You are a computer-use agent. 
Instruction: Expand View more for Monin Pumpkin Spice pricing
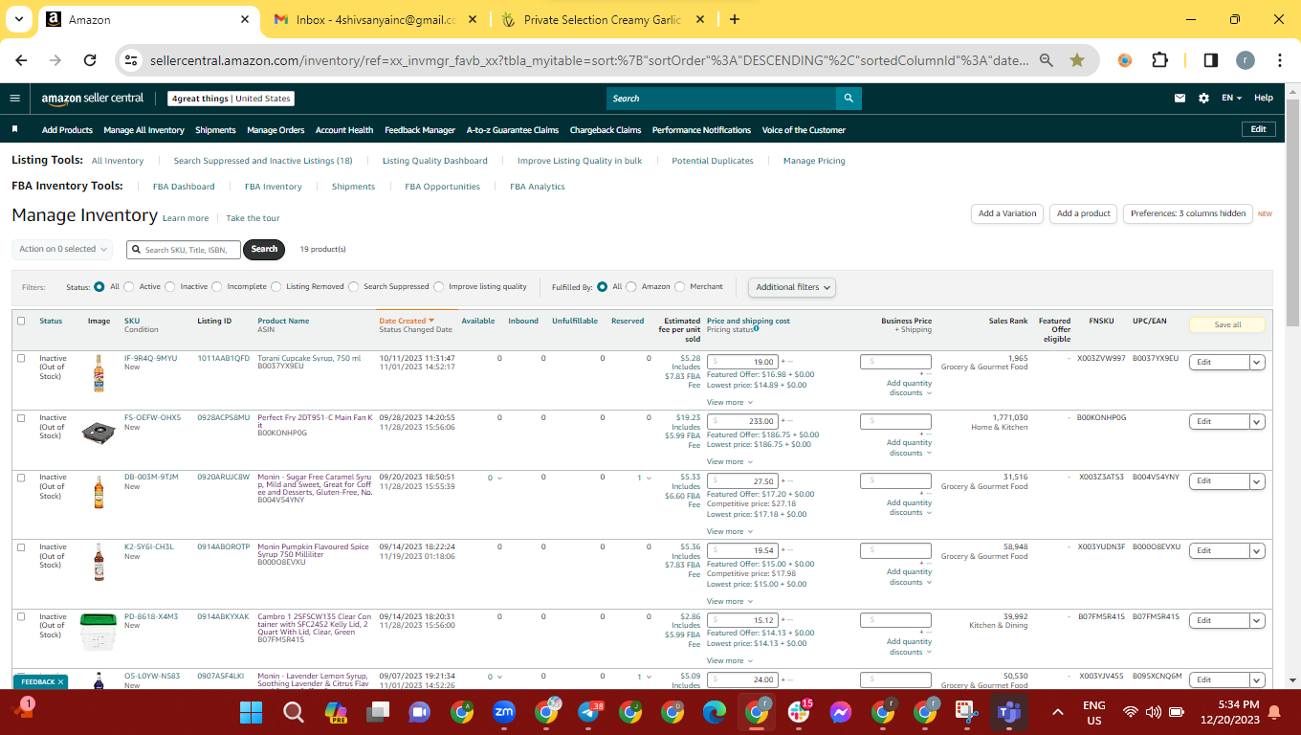729,601
